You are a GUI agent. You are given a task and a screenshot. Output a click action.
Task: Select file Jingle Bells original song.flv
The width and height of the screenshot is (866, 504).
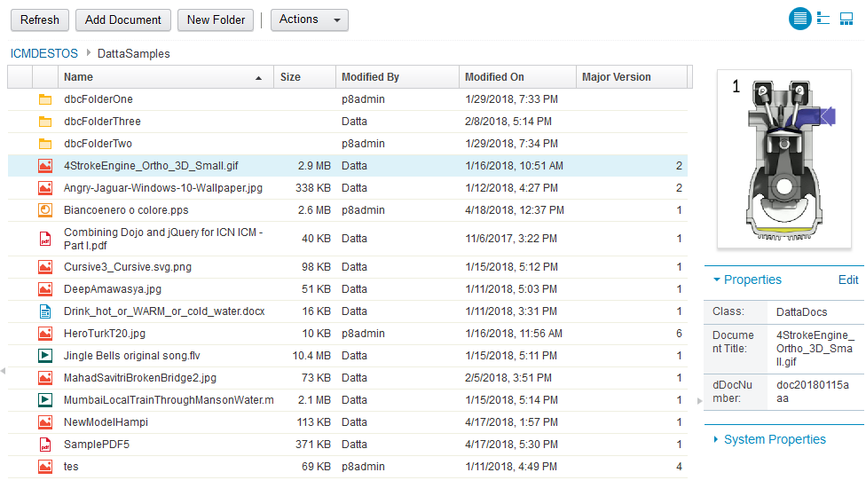coord(131,356)
